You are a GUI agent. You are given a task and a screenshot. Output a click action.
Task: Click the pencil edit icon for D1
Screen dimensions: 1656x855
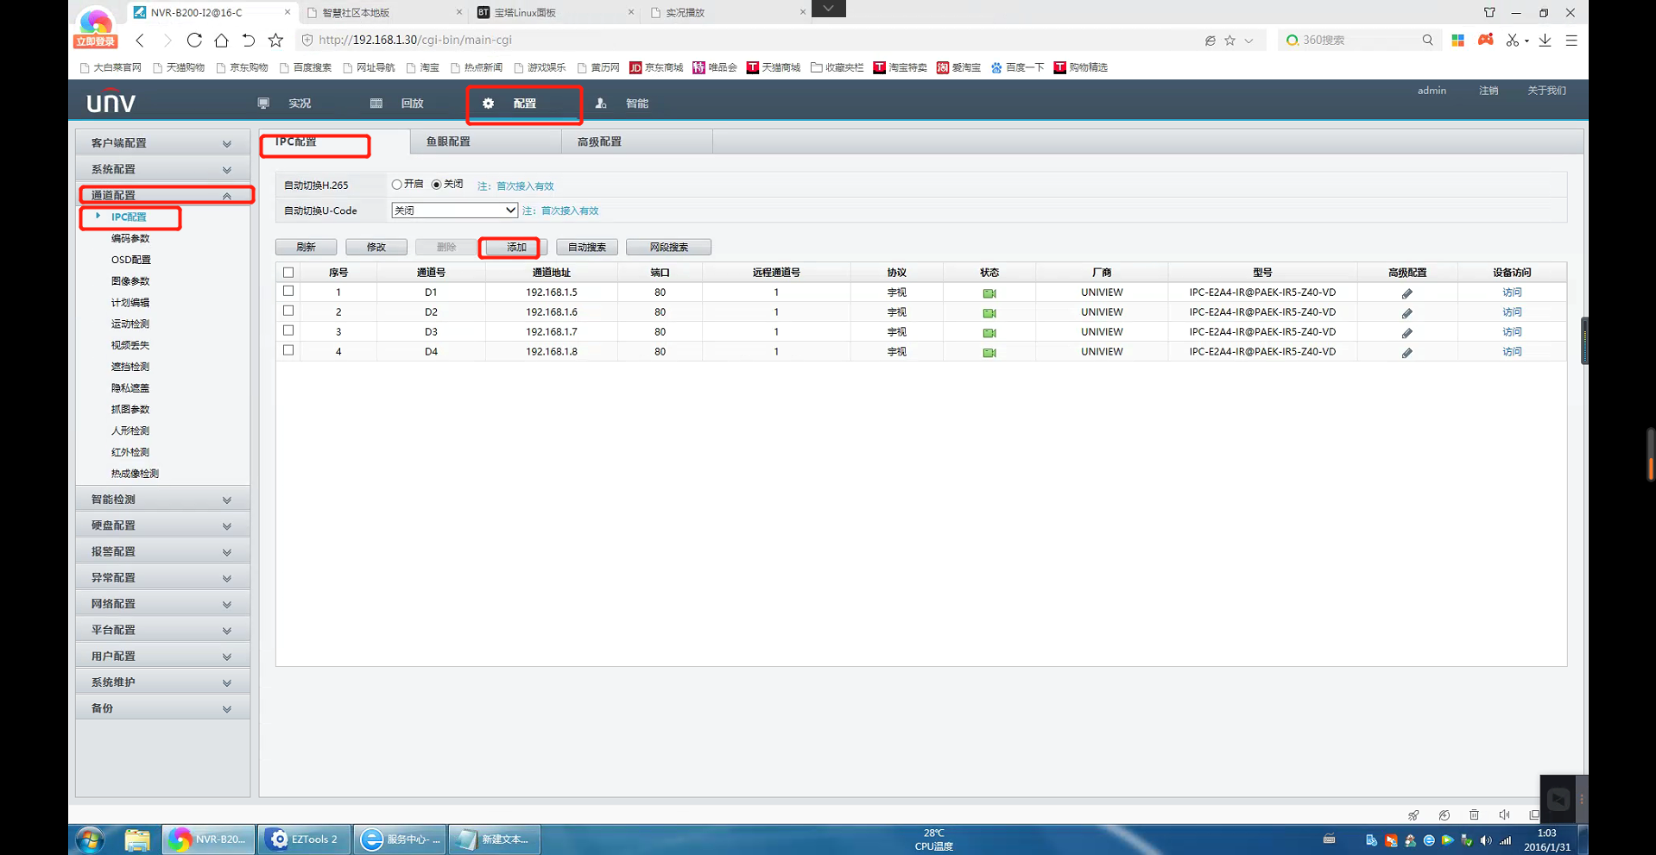[1406, 293]
